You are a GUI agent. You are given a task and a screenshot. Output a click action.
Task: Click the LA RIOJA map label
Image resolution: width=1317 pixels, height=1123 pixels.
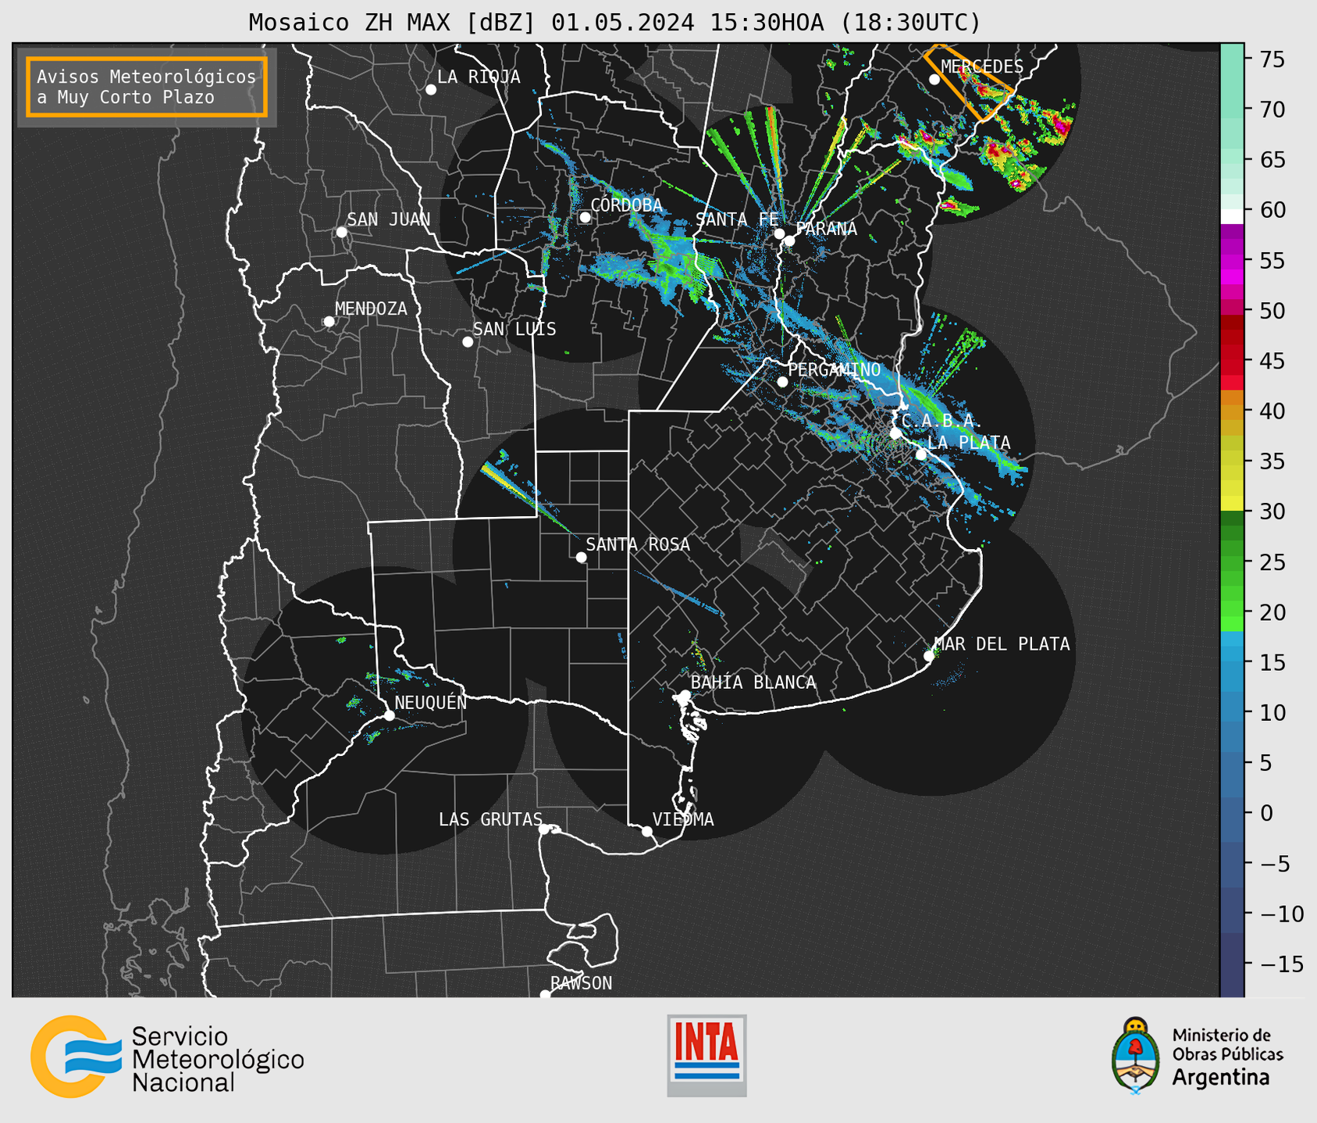(479, 77)
